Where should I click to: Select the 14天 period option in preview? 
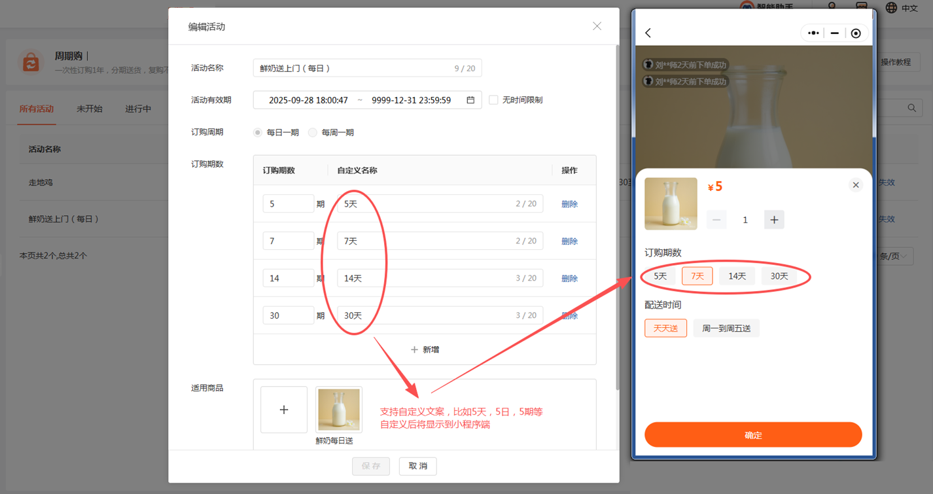(737, 276)
